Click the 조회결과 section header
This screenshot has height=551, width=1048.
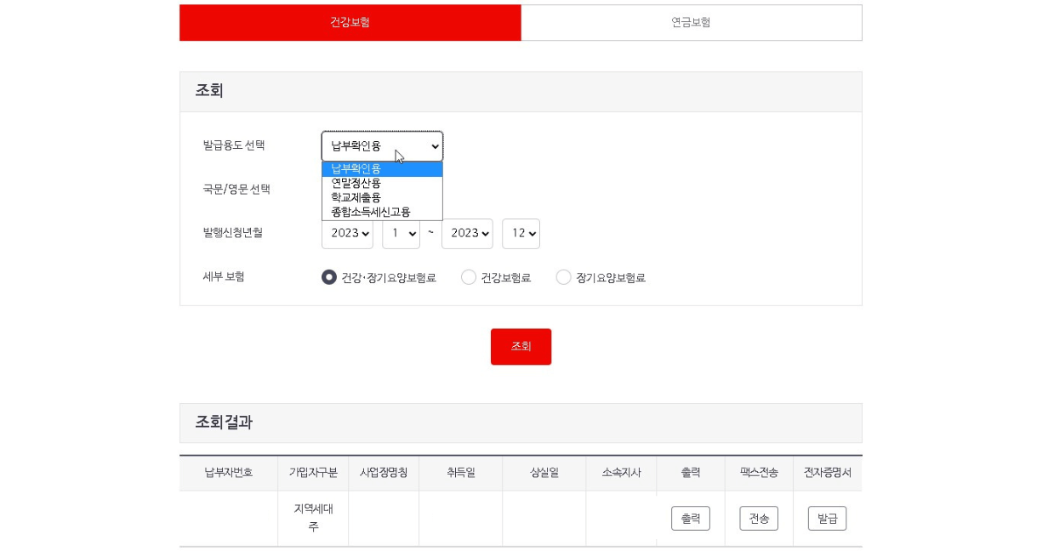pyautogui.click(x=223, y=421)
